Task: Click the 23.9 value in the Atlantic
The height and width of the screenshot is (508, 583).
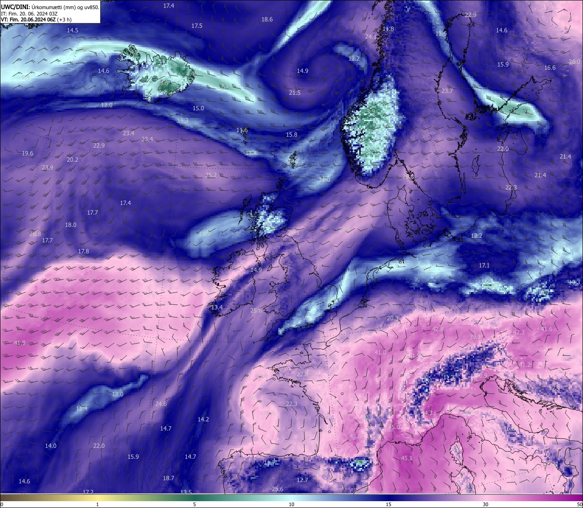Action: pyautogui.click(x=47, y=168)
